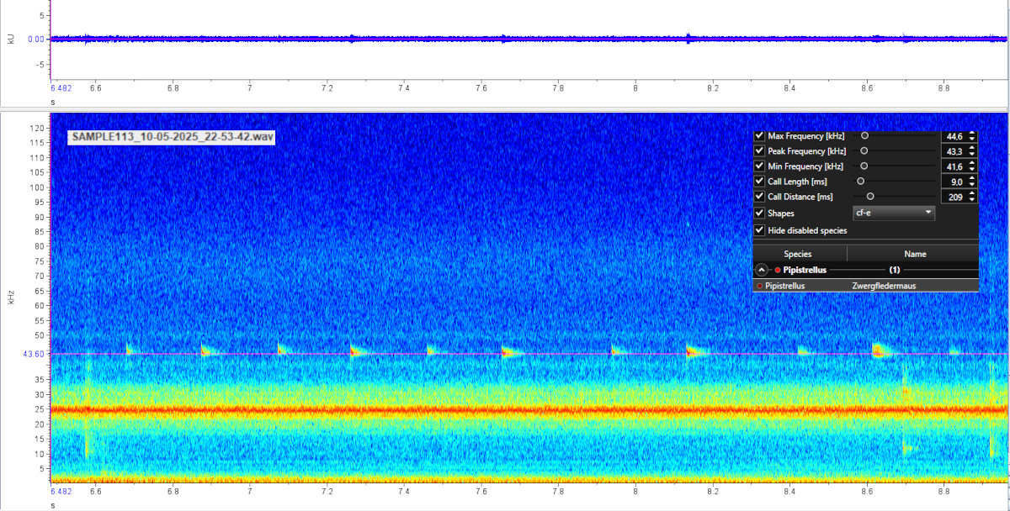The image size is (1010, 511).
Task: Decrease Peak Frequency with the down arrow
Action: point(972,155)
